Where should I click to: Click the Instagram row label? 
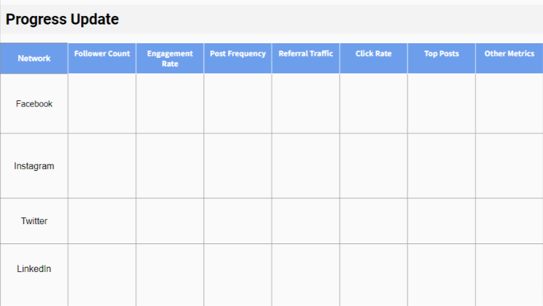point(34,166)
